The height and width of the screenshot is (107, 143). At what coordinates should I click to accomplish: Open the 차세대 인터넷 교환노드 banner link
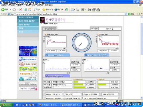point(28,59)
